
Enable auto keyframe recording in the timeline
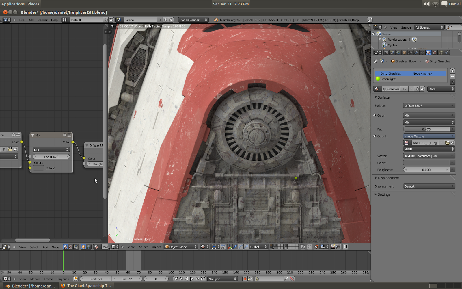(x=245, y=279)
